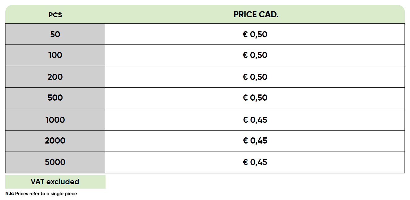Select the 50 pieces quantity cell

pyautogui.click(x=55, y=34)
